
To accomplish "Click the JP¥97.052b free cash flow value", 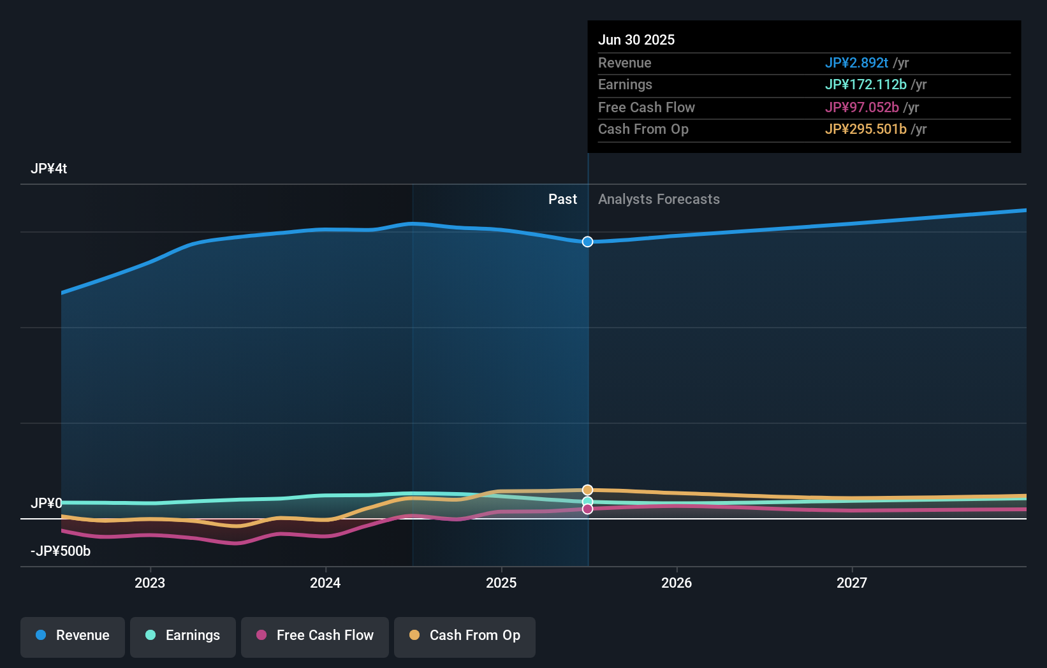I will [x=862, y=107].
